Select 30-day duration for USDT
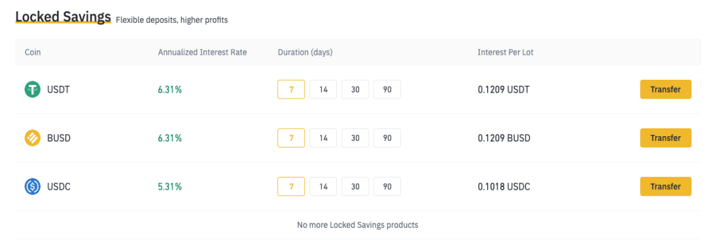Image resolution: width=719 pixels, height=244 pixels. click(355, 89)
